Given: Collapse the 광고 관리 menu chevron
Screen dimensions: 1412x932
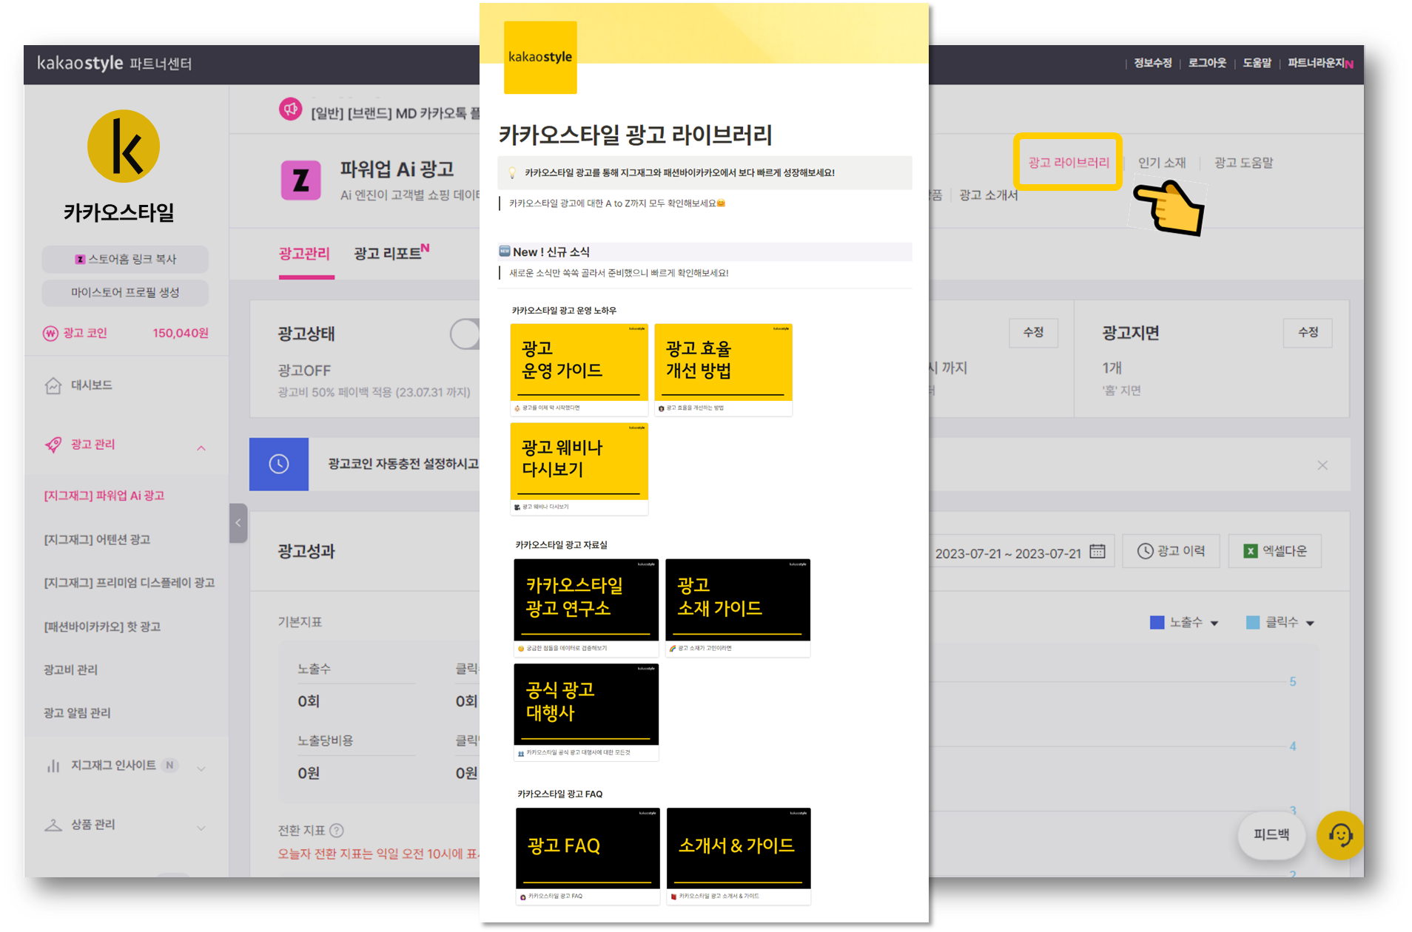Looking at the screenshot, I should [x=201, y=448].
